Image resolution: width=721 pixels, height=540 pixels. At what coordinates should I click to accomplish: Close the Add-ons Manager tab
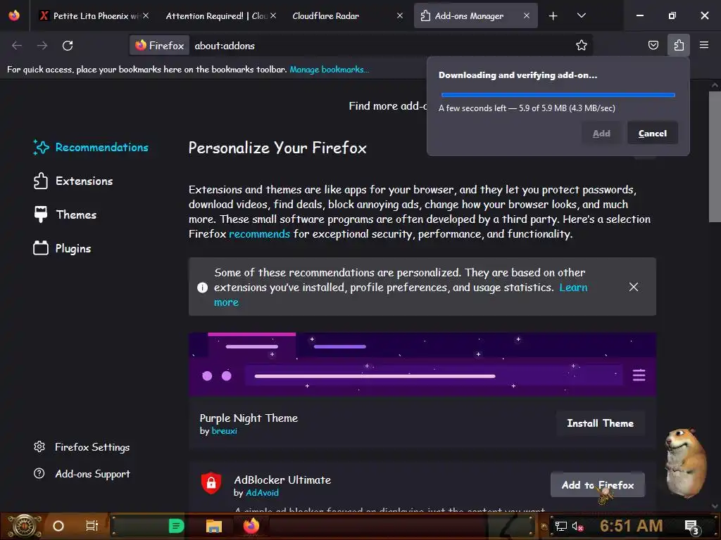click(x=527, y=15)
